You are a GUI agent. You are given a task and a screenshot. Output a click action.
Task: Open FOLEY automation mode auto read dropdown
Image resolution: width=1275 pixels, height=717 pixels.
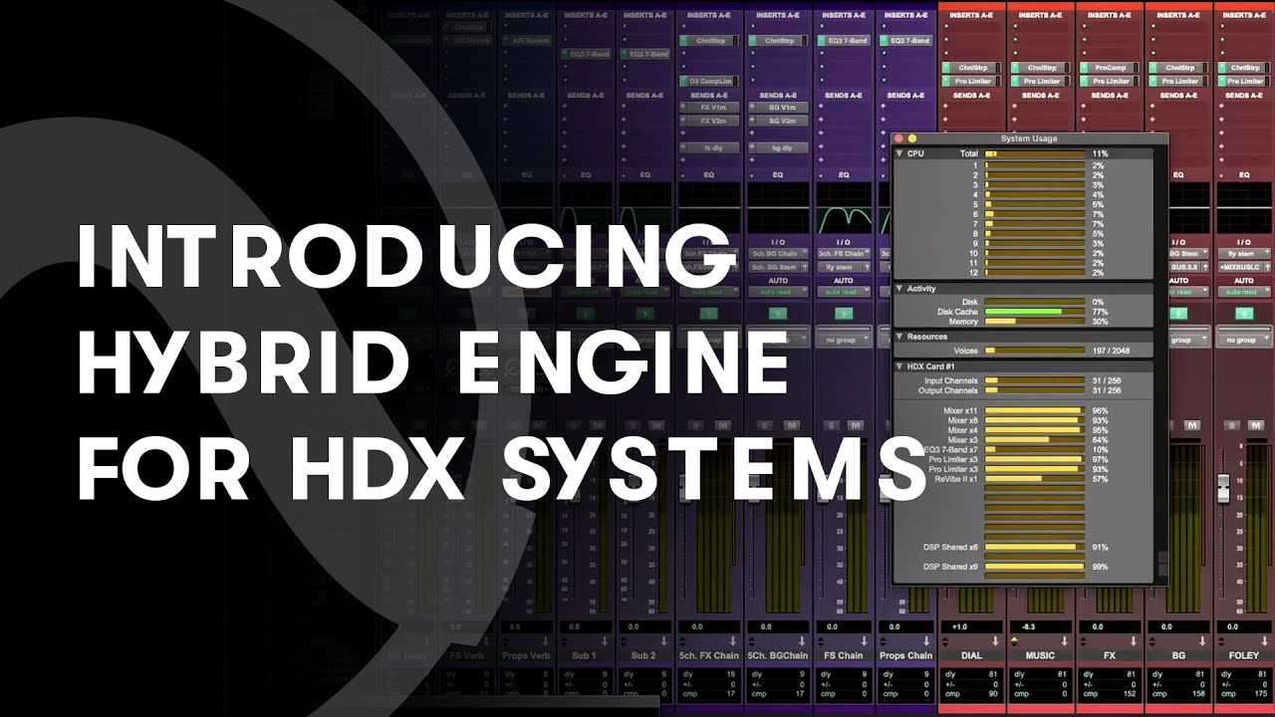click(x=1243, y=292)
